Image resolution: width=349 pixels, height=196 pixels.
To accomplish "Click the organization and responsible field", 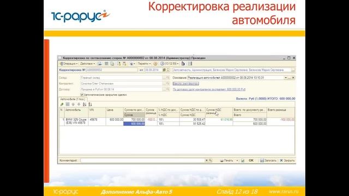I will (231, 70).
